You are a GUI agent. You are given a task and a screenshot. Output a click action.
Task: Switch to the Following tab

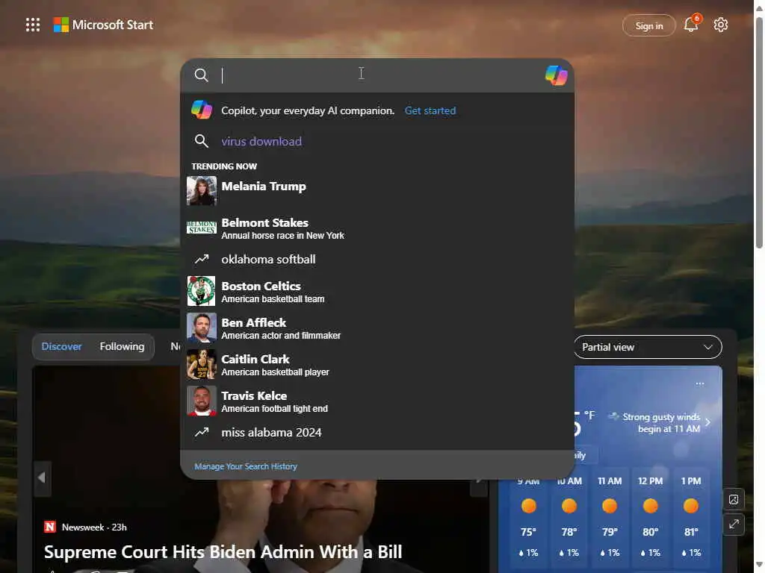(122, 346)
